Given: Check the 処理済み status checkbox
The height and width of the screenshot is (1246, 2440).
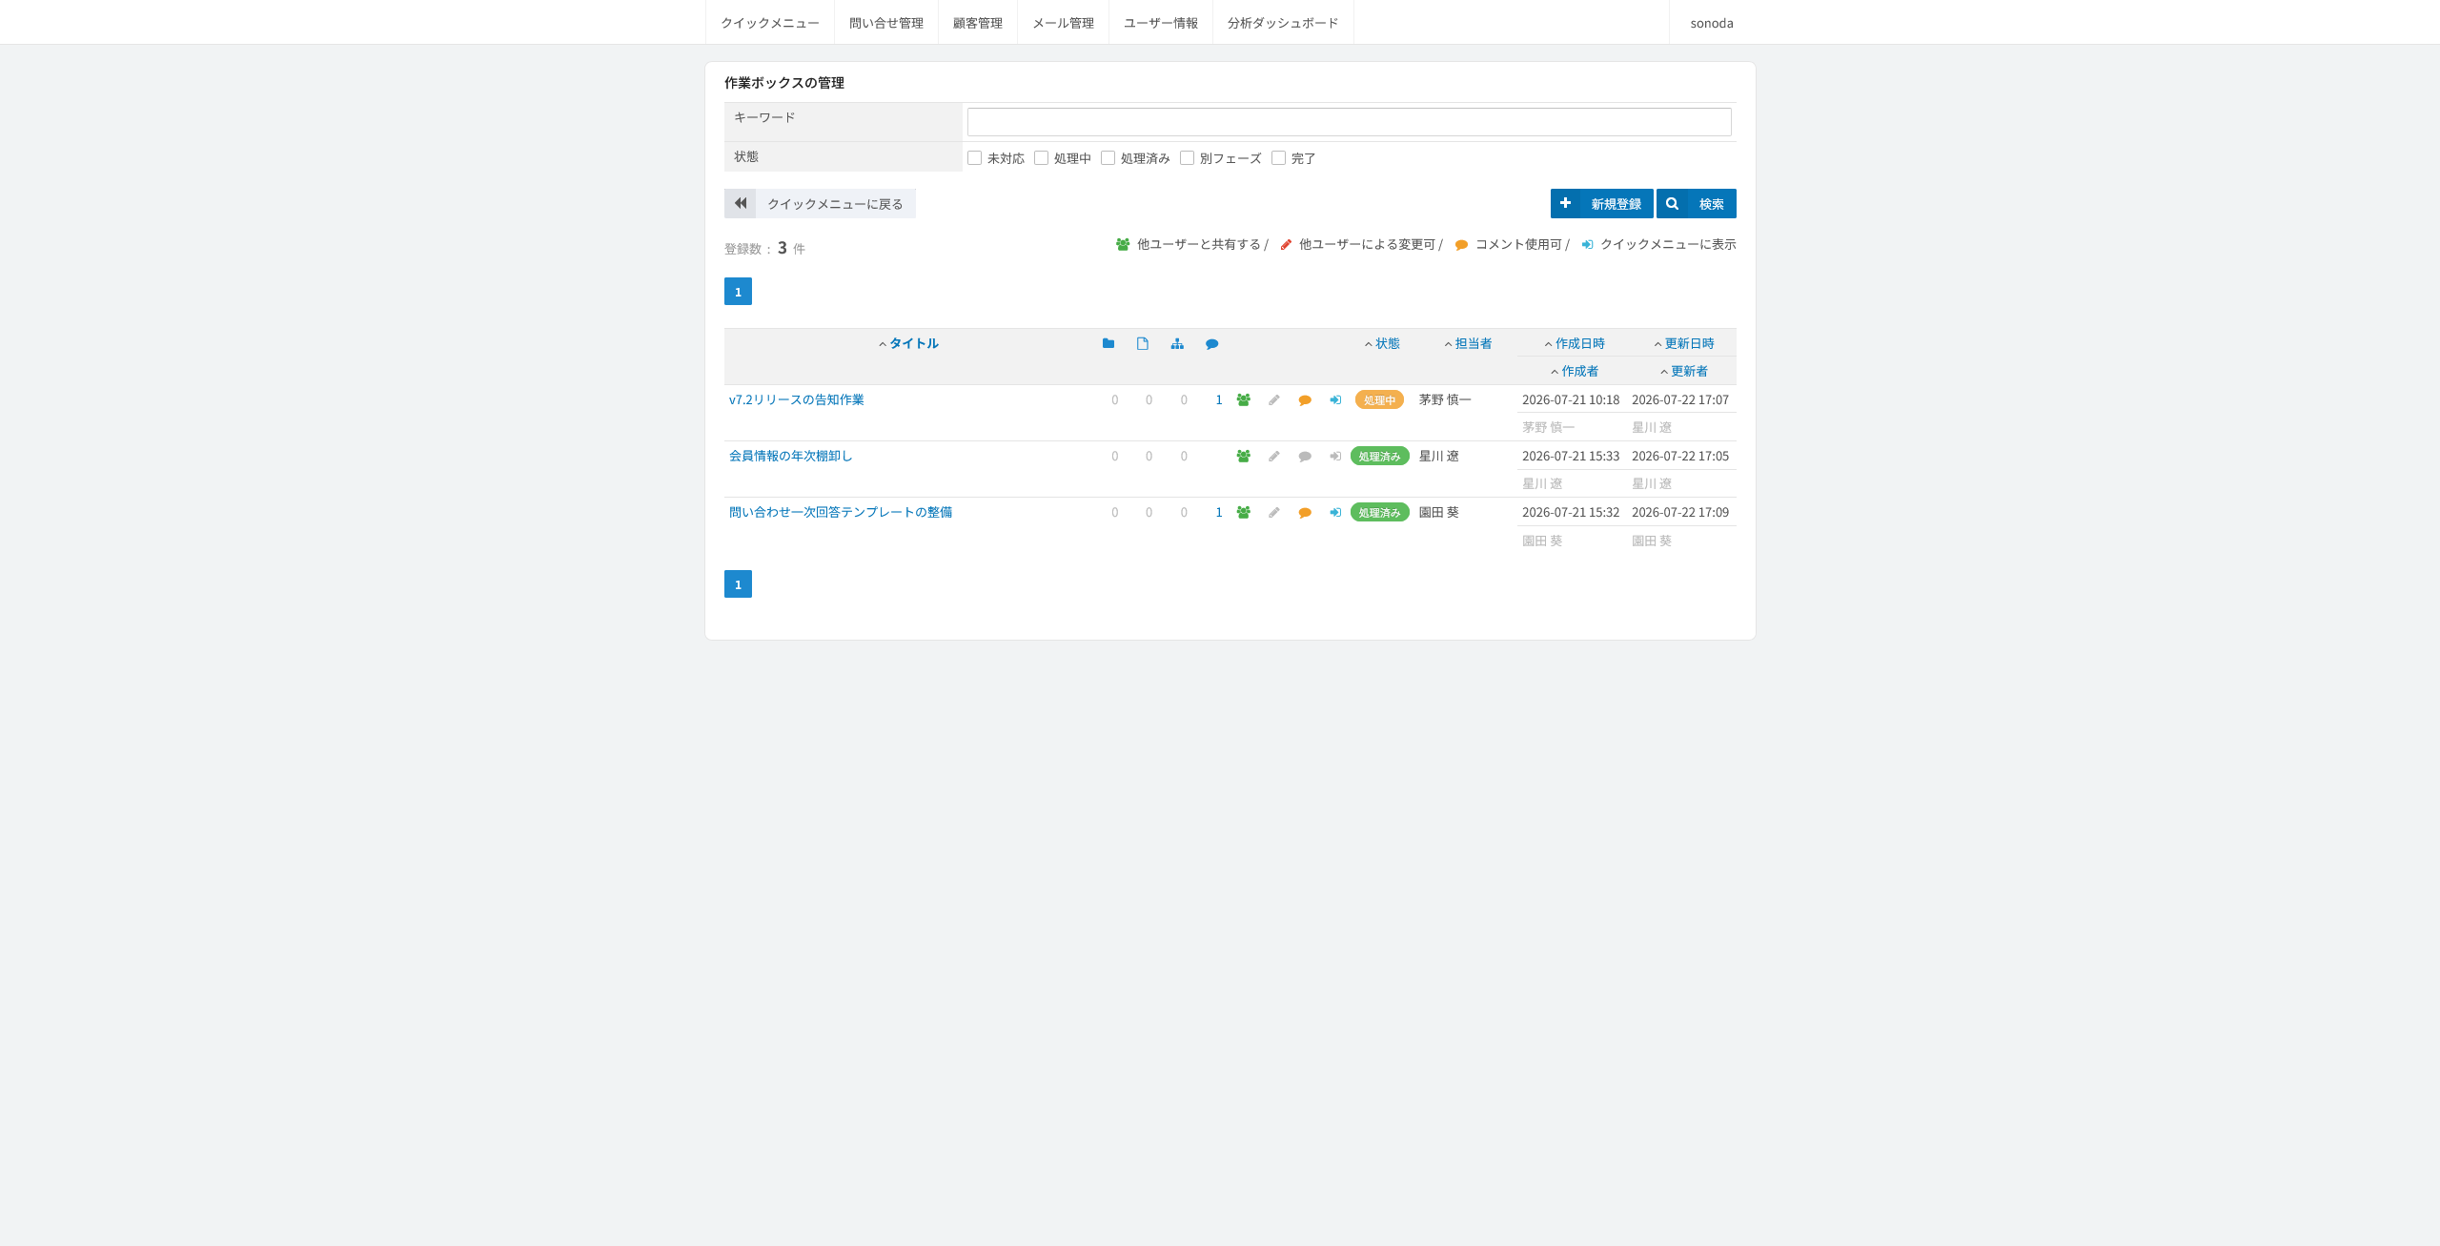Looking at the screenshot, I should [1108, 158].
